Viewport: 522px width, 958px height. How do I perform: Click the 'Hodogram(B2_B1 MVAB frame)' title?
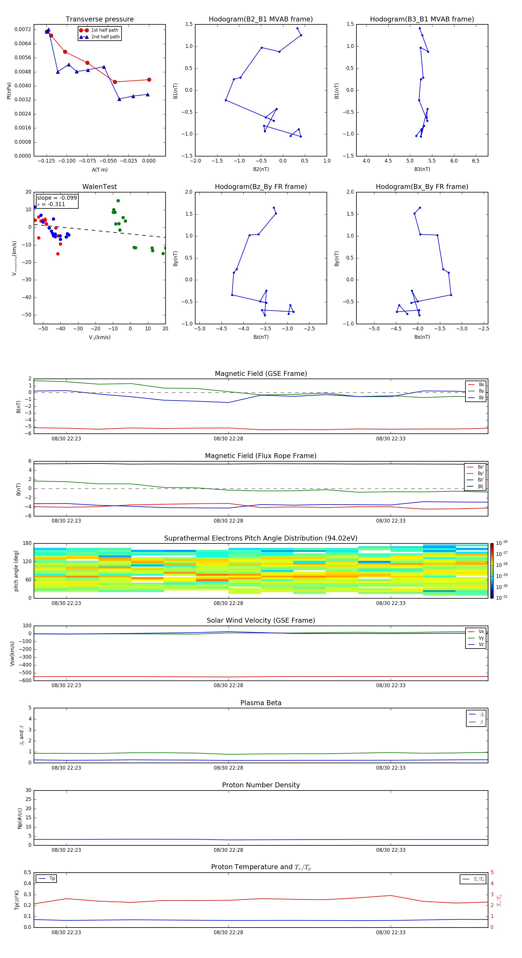[261, 19]
